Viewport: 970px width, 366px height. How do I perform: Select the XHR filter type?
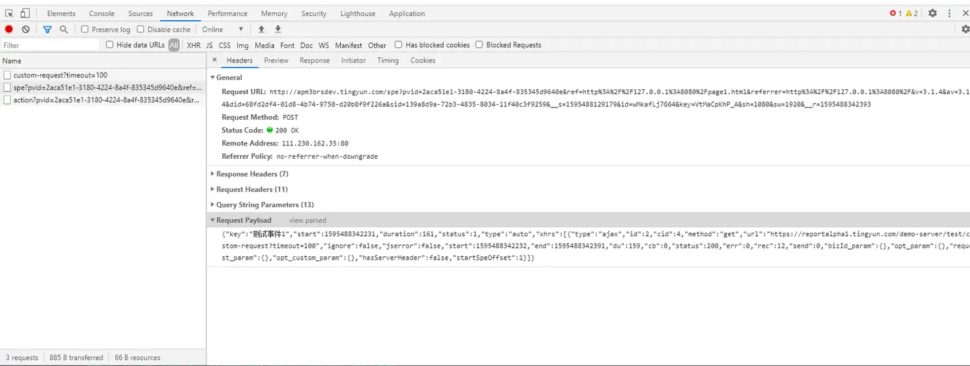point(193,46)
